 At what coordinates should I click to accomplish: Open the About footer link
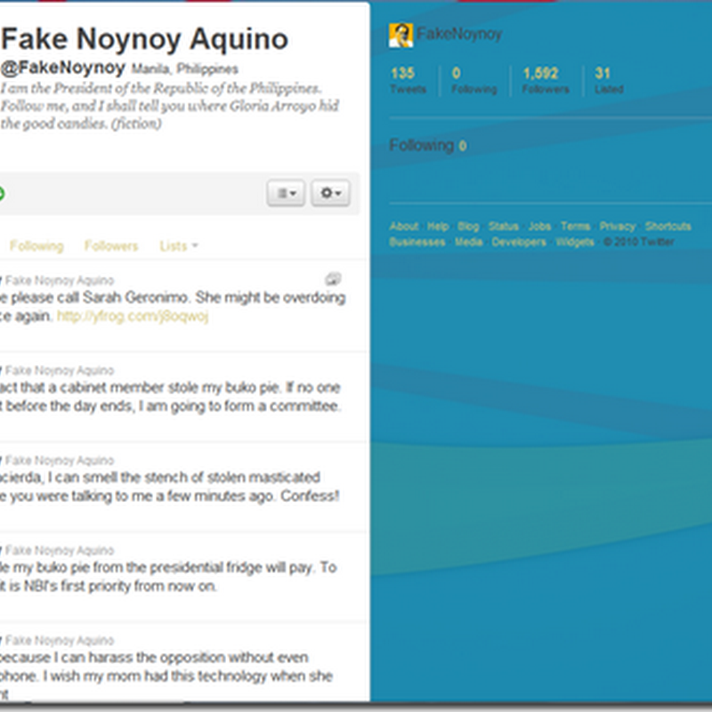(404, 226)
